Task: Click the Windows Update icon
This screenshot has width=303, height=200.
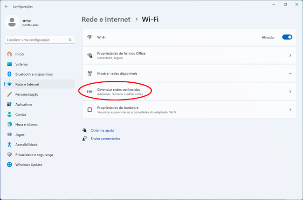Action: pyautogui.click(x=9, y=165)
